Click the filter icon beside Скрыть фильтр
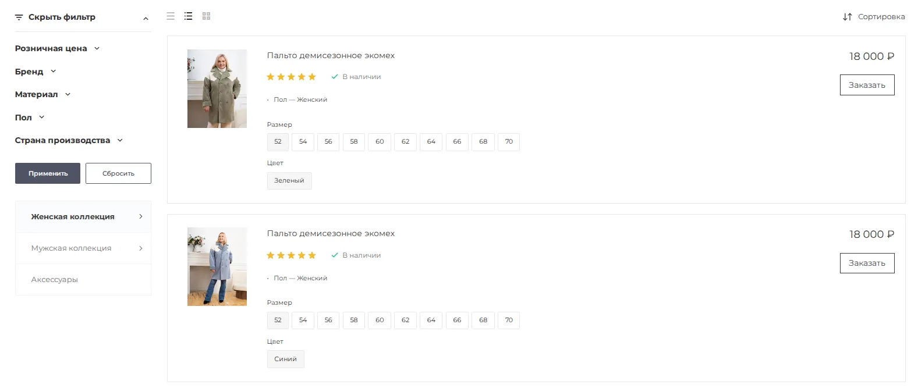918x392 pixels. 19,17
